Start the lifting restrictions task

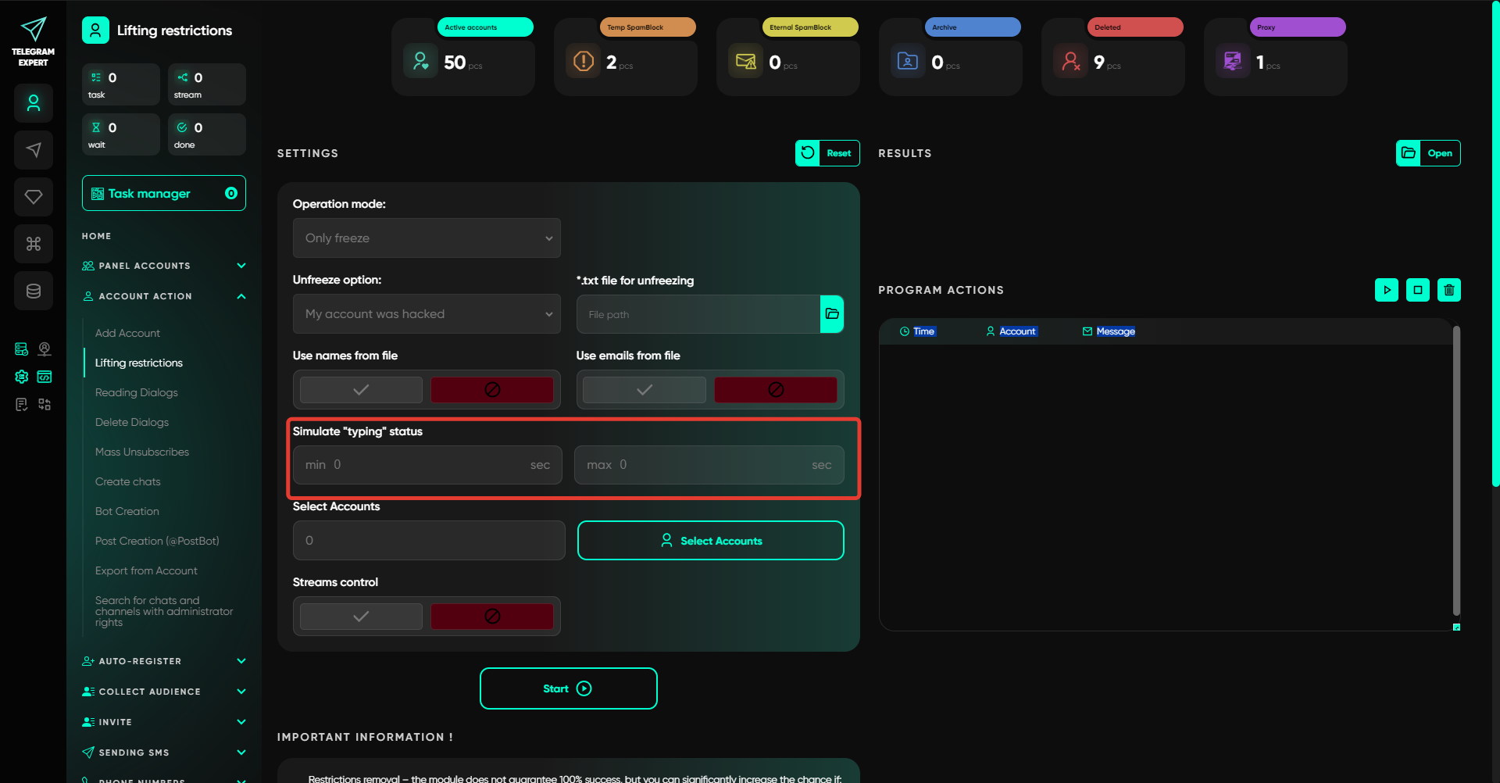(x=569, y=688)
